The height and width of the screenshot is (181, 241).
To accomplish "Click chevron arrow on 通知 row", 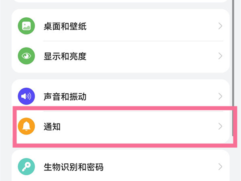I will click(x=220, y=127).
